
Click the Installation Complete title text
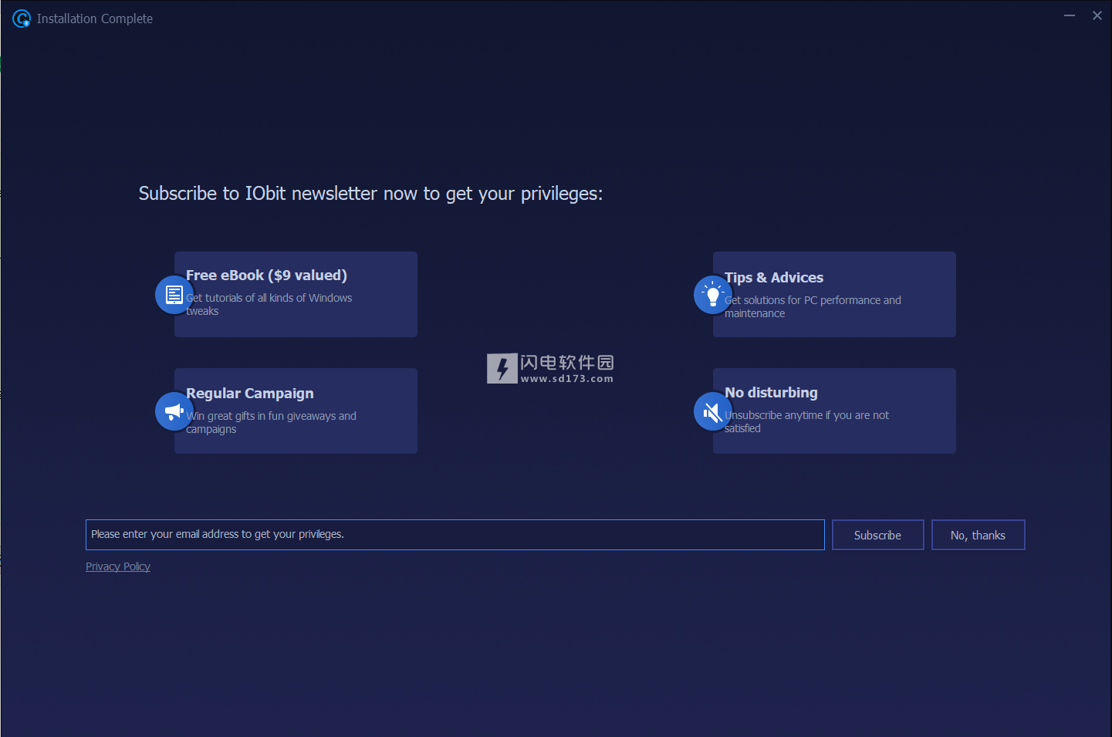coord(95,19)
